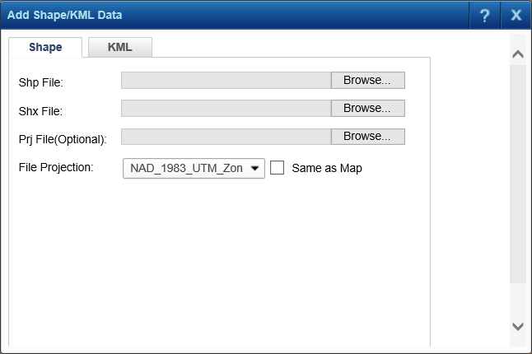This screenshot has height=354, width=532.
Task: Browse for the optional Prj File
Action: point(367,137)
